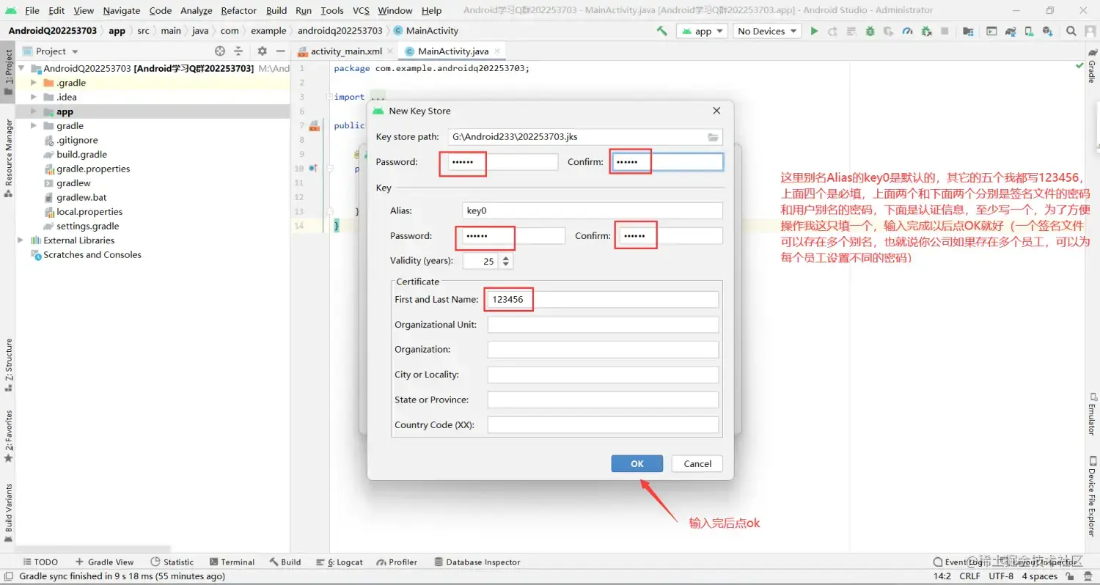Expand the .gradle folder in tree
The height and width of the screenshot is (585, 1100).
[x=34, y=83]
